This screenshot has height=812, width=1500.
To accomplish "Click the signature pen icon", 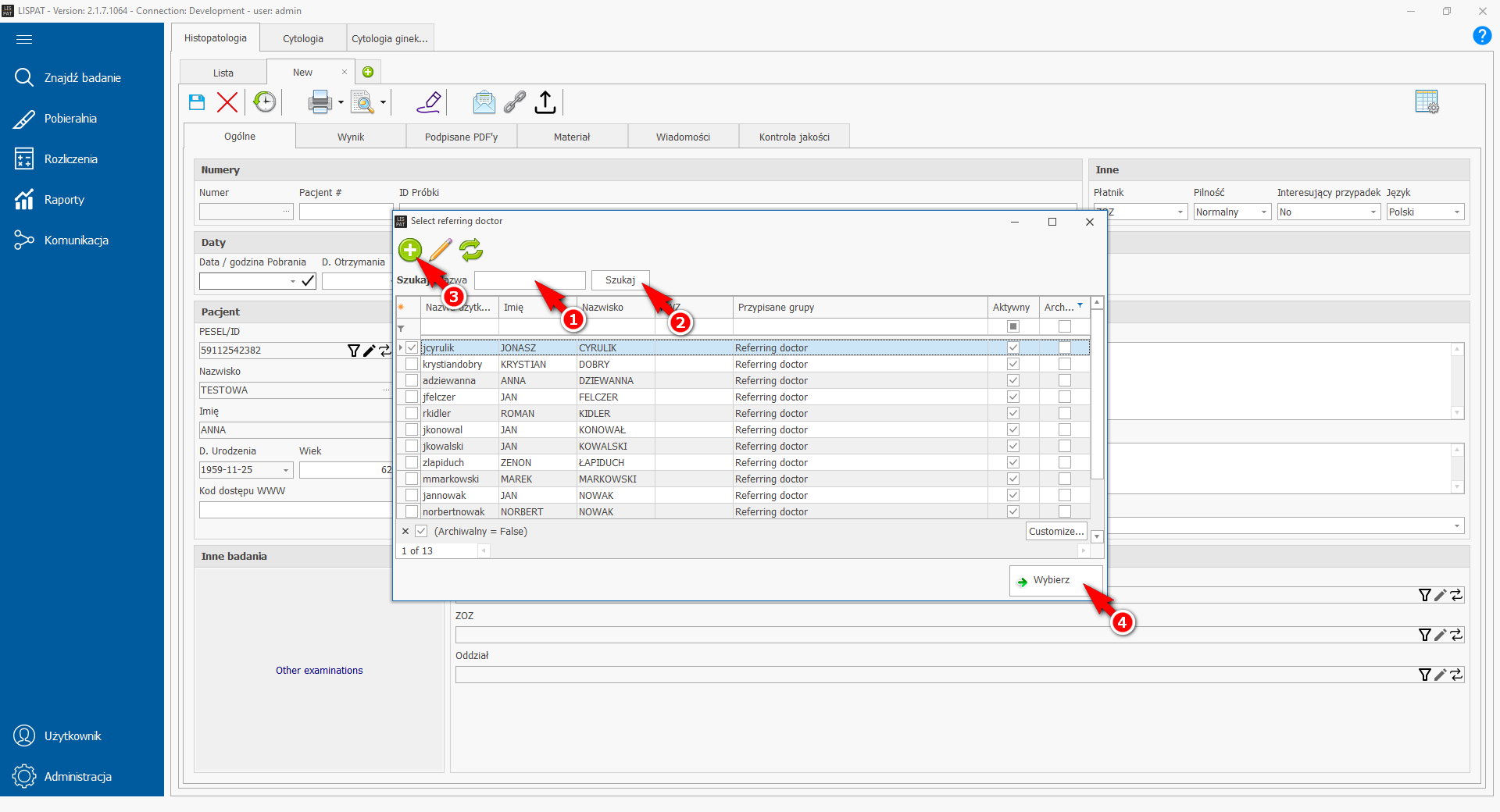I will [429, 102].
